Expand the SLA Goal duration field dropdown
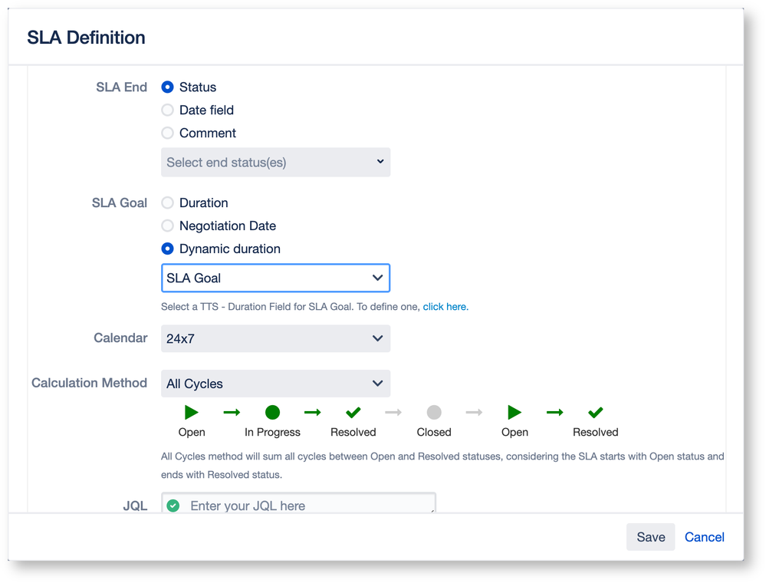Viewport: 766px width, 583px height. click(x=275, y=278)
